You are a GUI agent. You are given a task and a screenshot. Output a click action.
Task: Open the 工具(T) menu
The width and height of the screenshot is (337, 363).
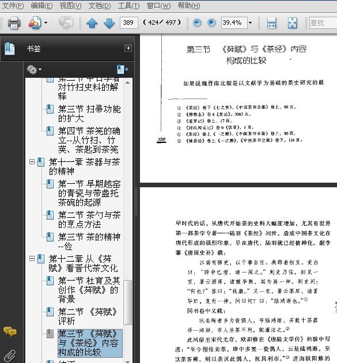click(128, 5)
